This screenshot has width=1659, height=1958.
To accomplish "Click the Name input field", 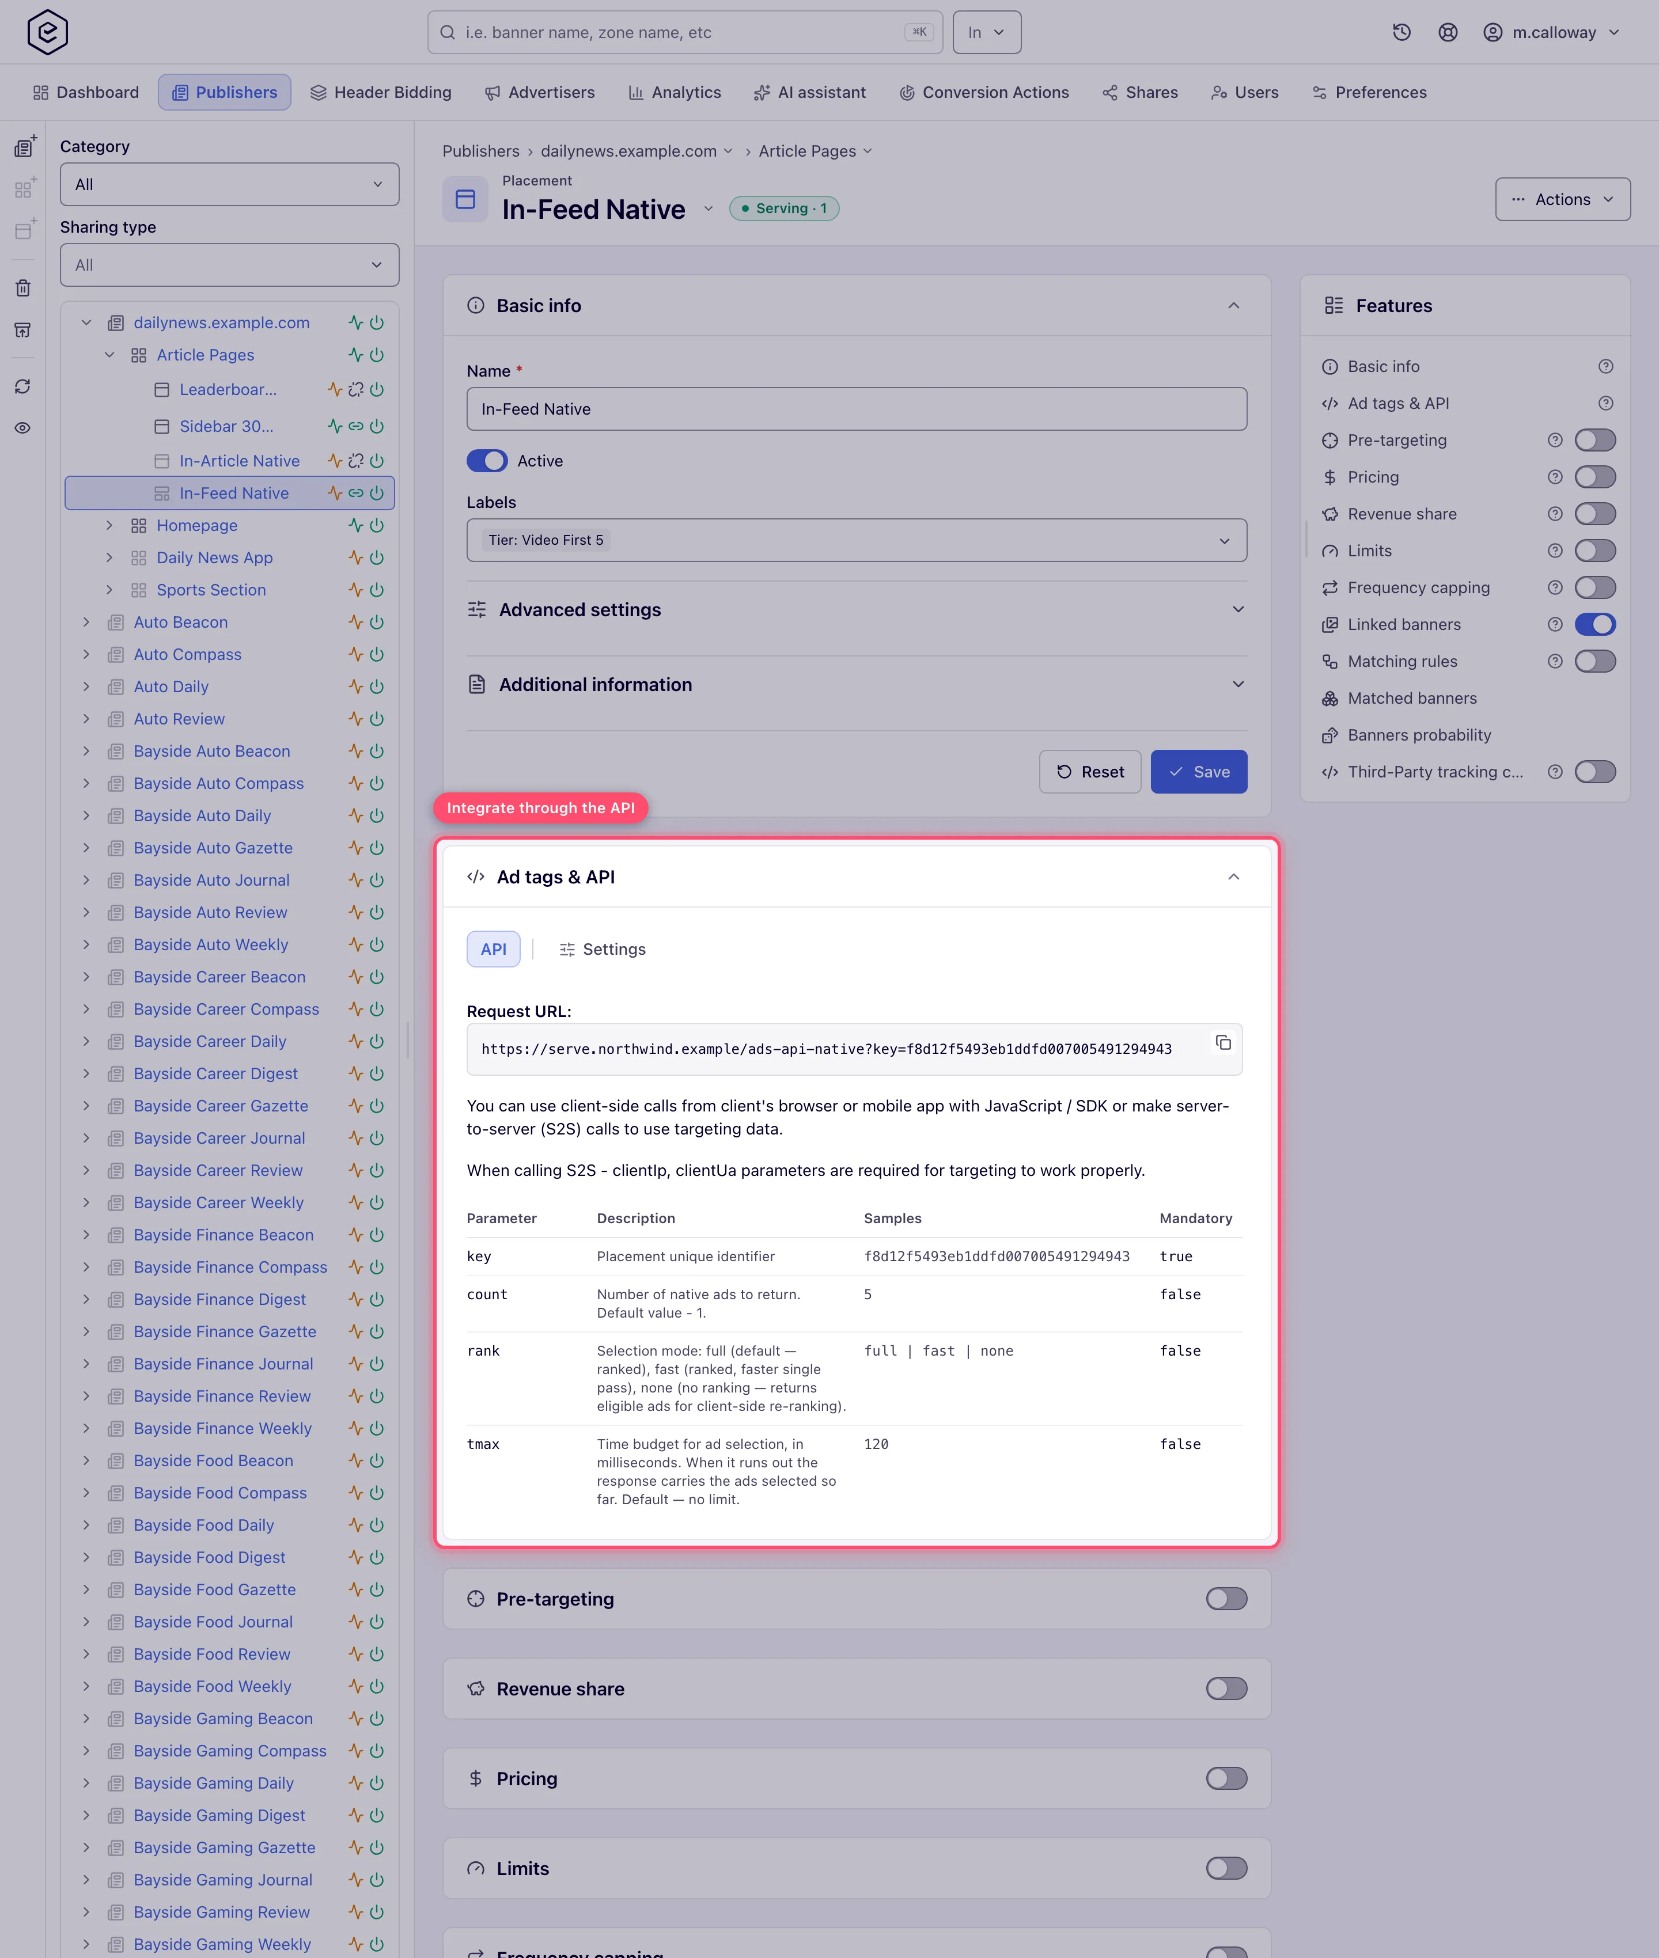I will (857, 409).
